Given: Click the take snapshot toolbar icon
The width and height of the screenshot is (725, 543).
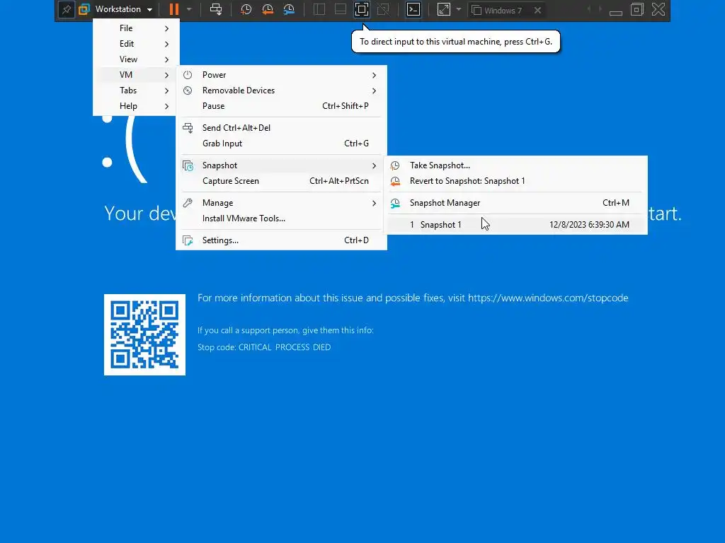Looking at the screenshot, I should pyautogui.click(x=246, y=9).
